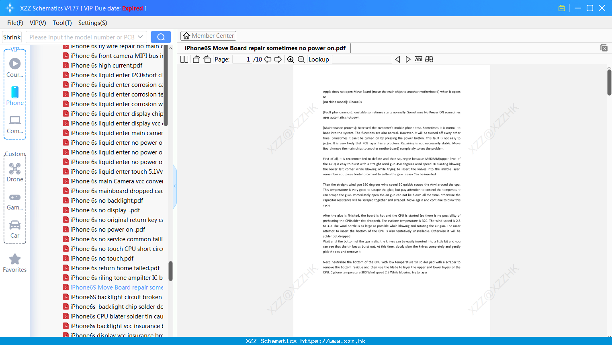The width and height of the screenshot is (612, 345).
Task: Click the PDF viewer vertical scrollbar
Action: tap(609, 82)
